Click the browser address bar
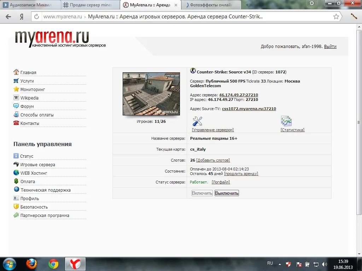Screen dimensions: 362x271 [x=187, y=17]
